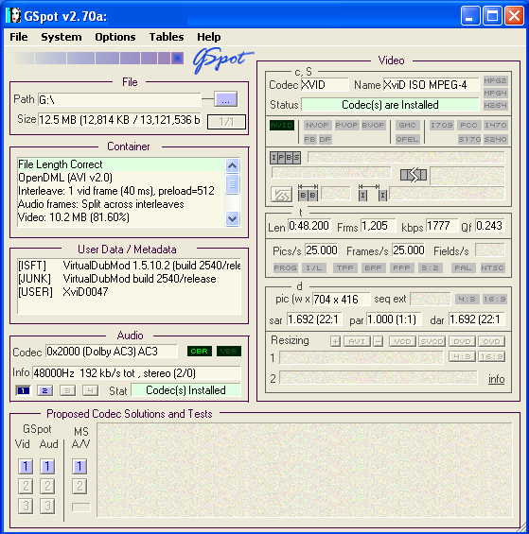Screen dimensions: 529x534
Task: Click MS A/V test button 2
Action: point(79,486)
